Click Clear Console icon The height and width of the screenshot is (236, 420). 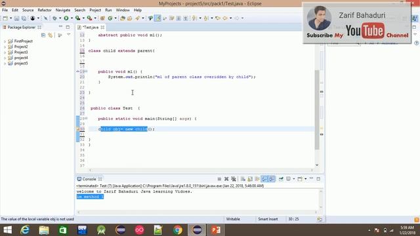(243, 179)
